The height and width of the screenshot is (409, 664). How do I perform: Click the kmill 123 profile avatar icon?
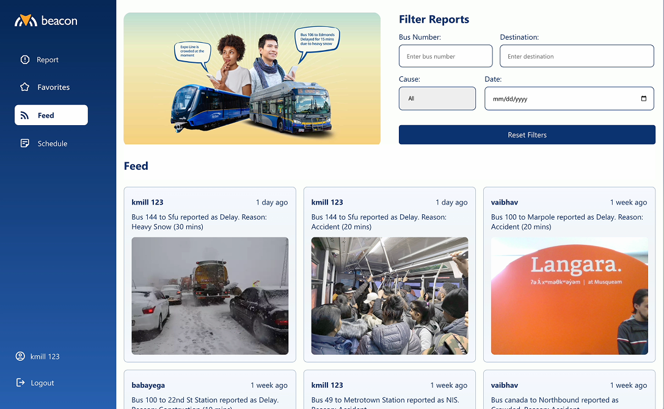pos(20,356)
